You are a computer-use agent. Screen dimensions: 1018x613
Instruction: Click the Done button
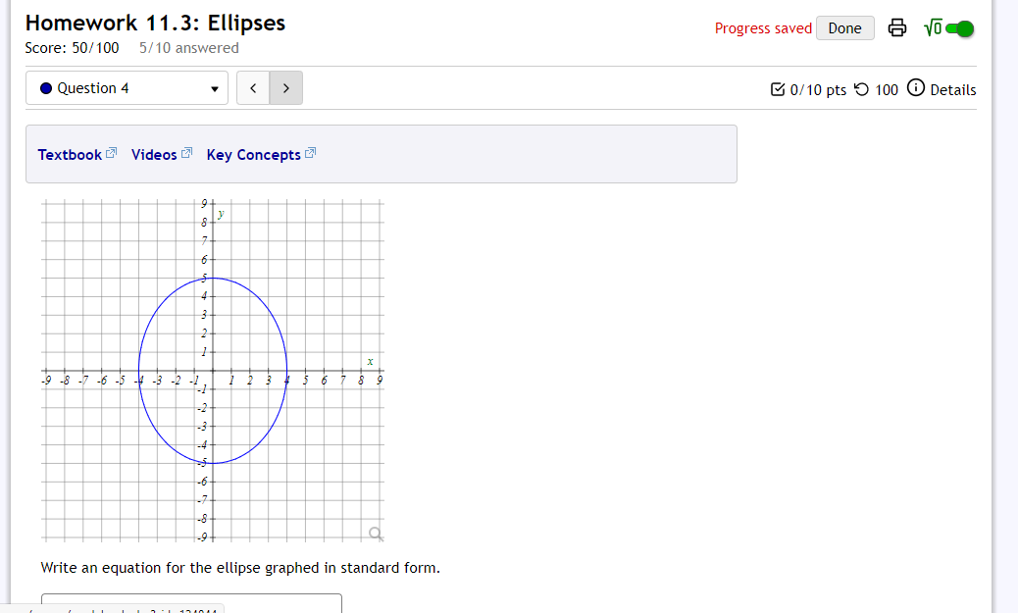pos(844,27)
